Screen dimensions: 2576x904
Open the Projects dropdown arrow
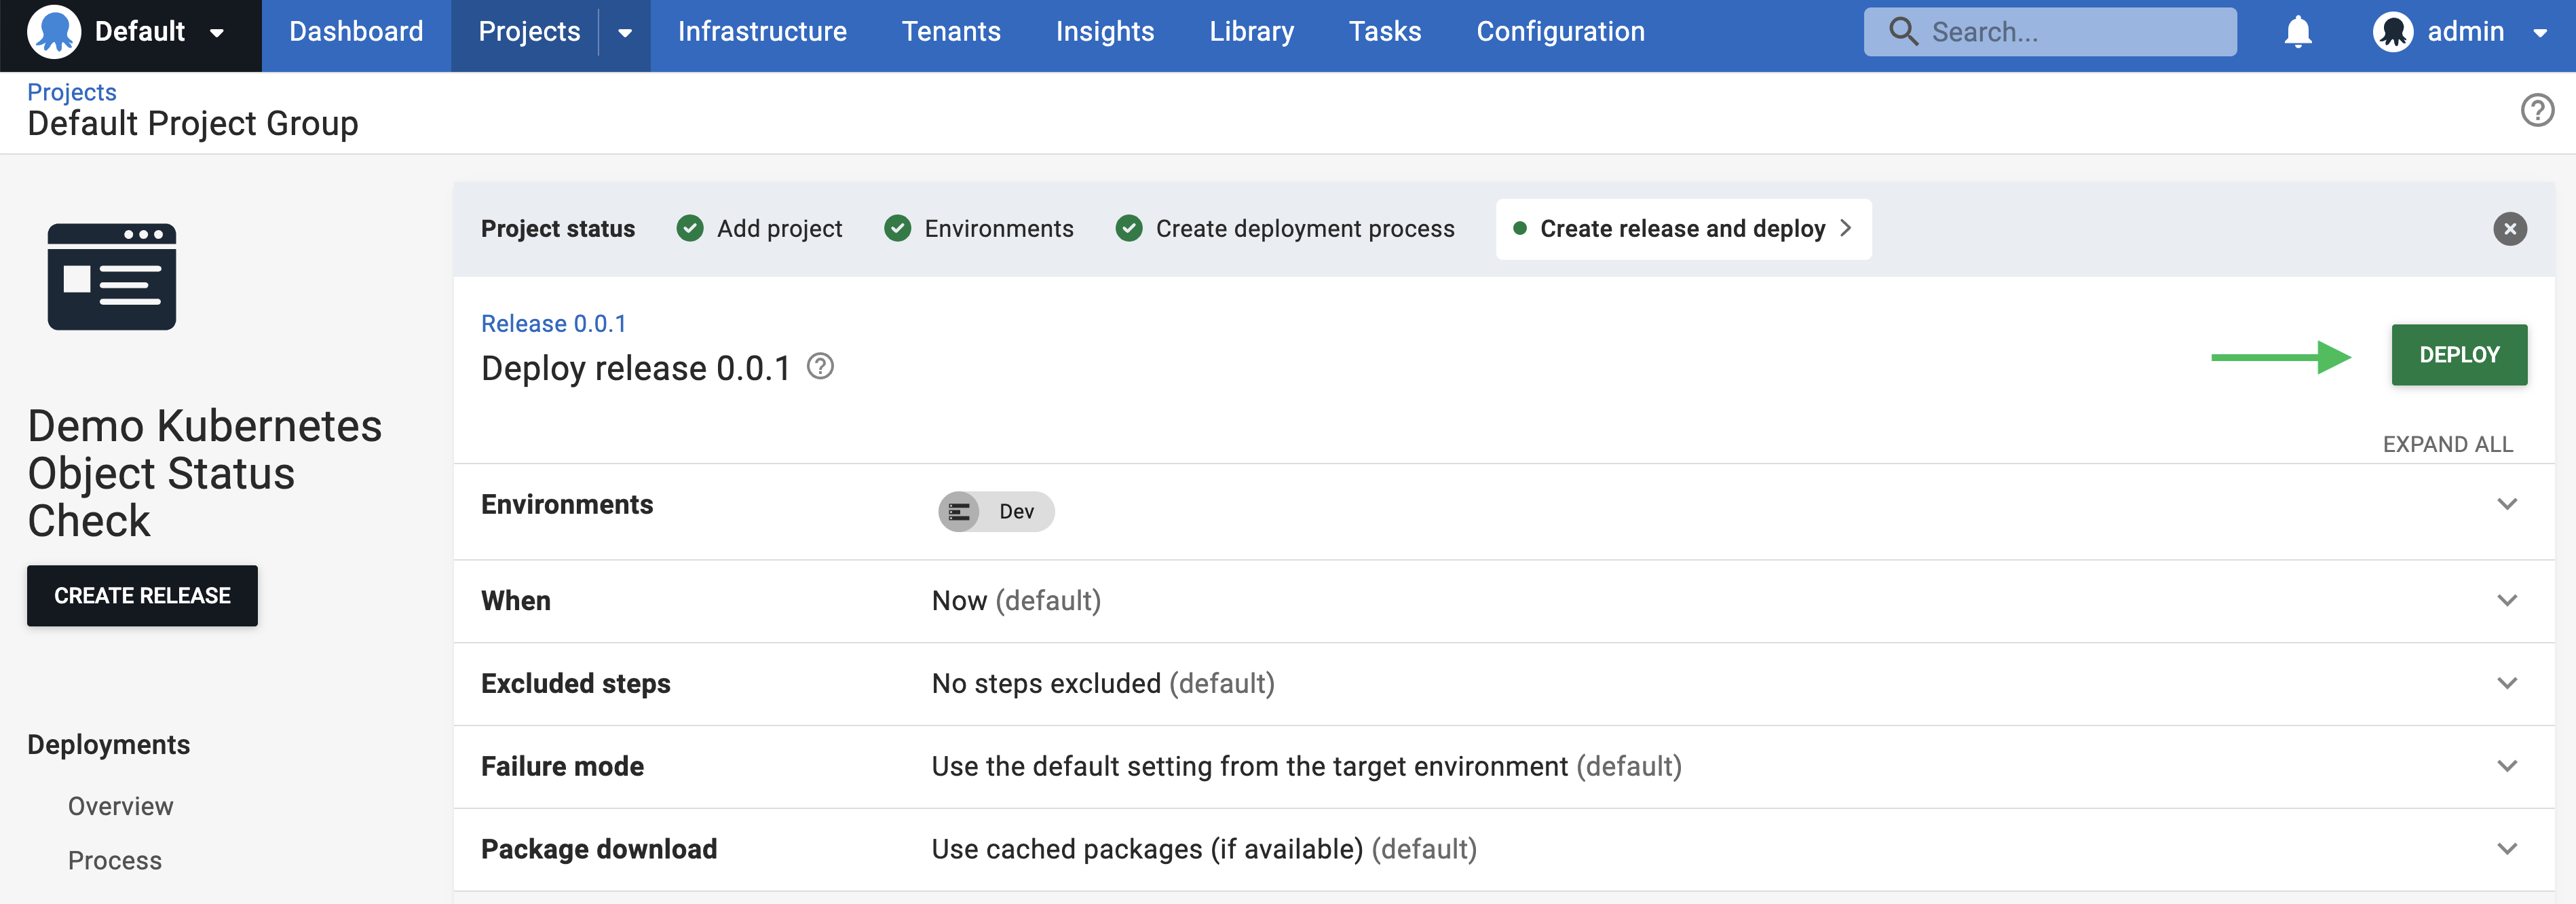pos(624,32)
